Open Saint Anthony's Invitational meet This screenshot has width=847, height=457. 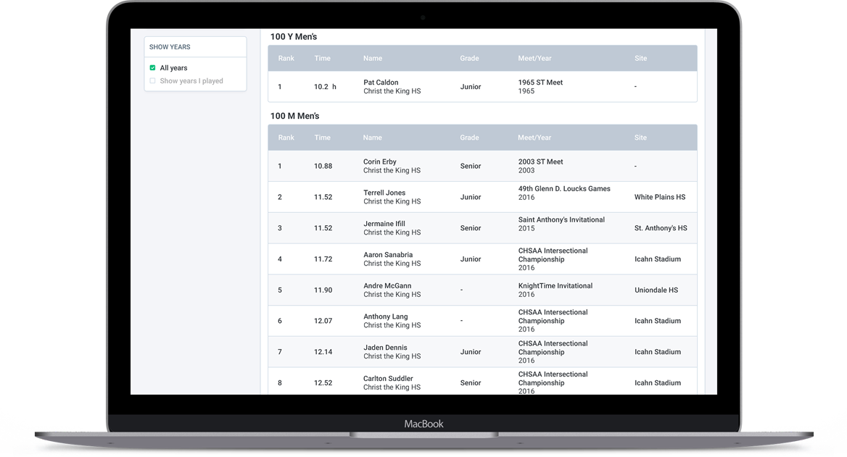[561, 219]
